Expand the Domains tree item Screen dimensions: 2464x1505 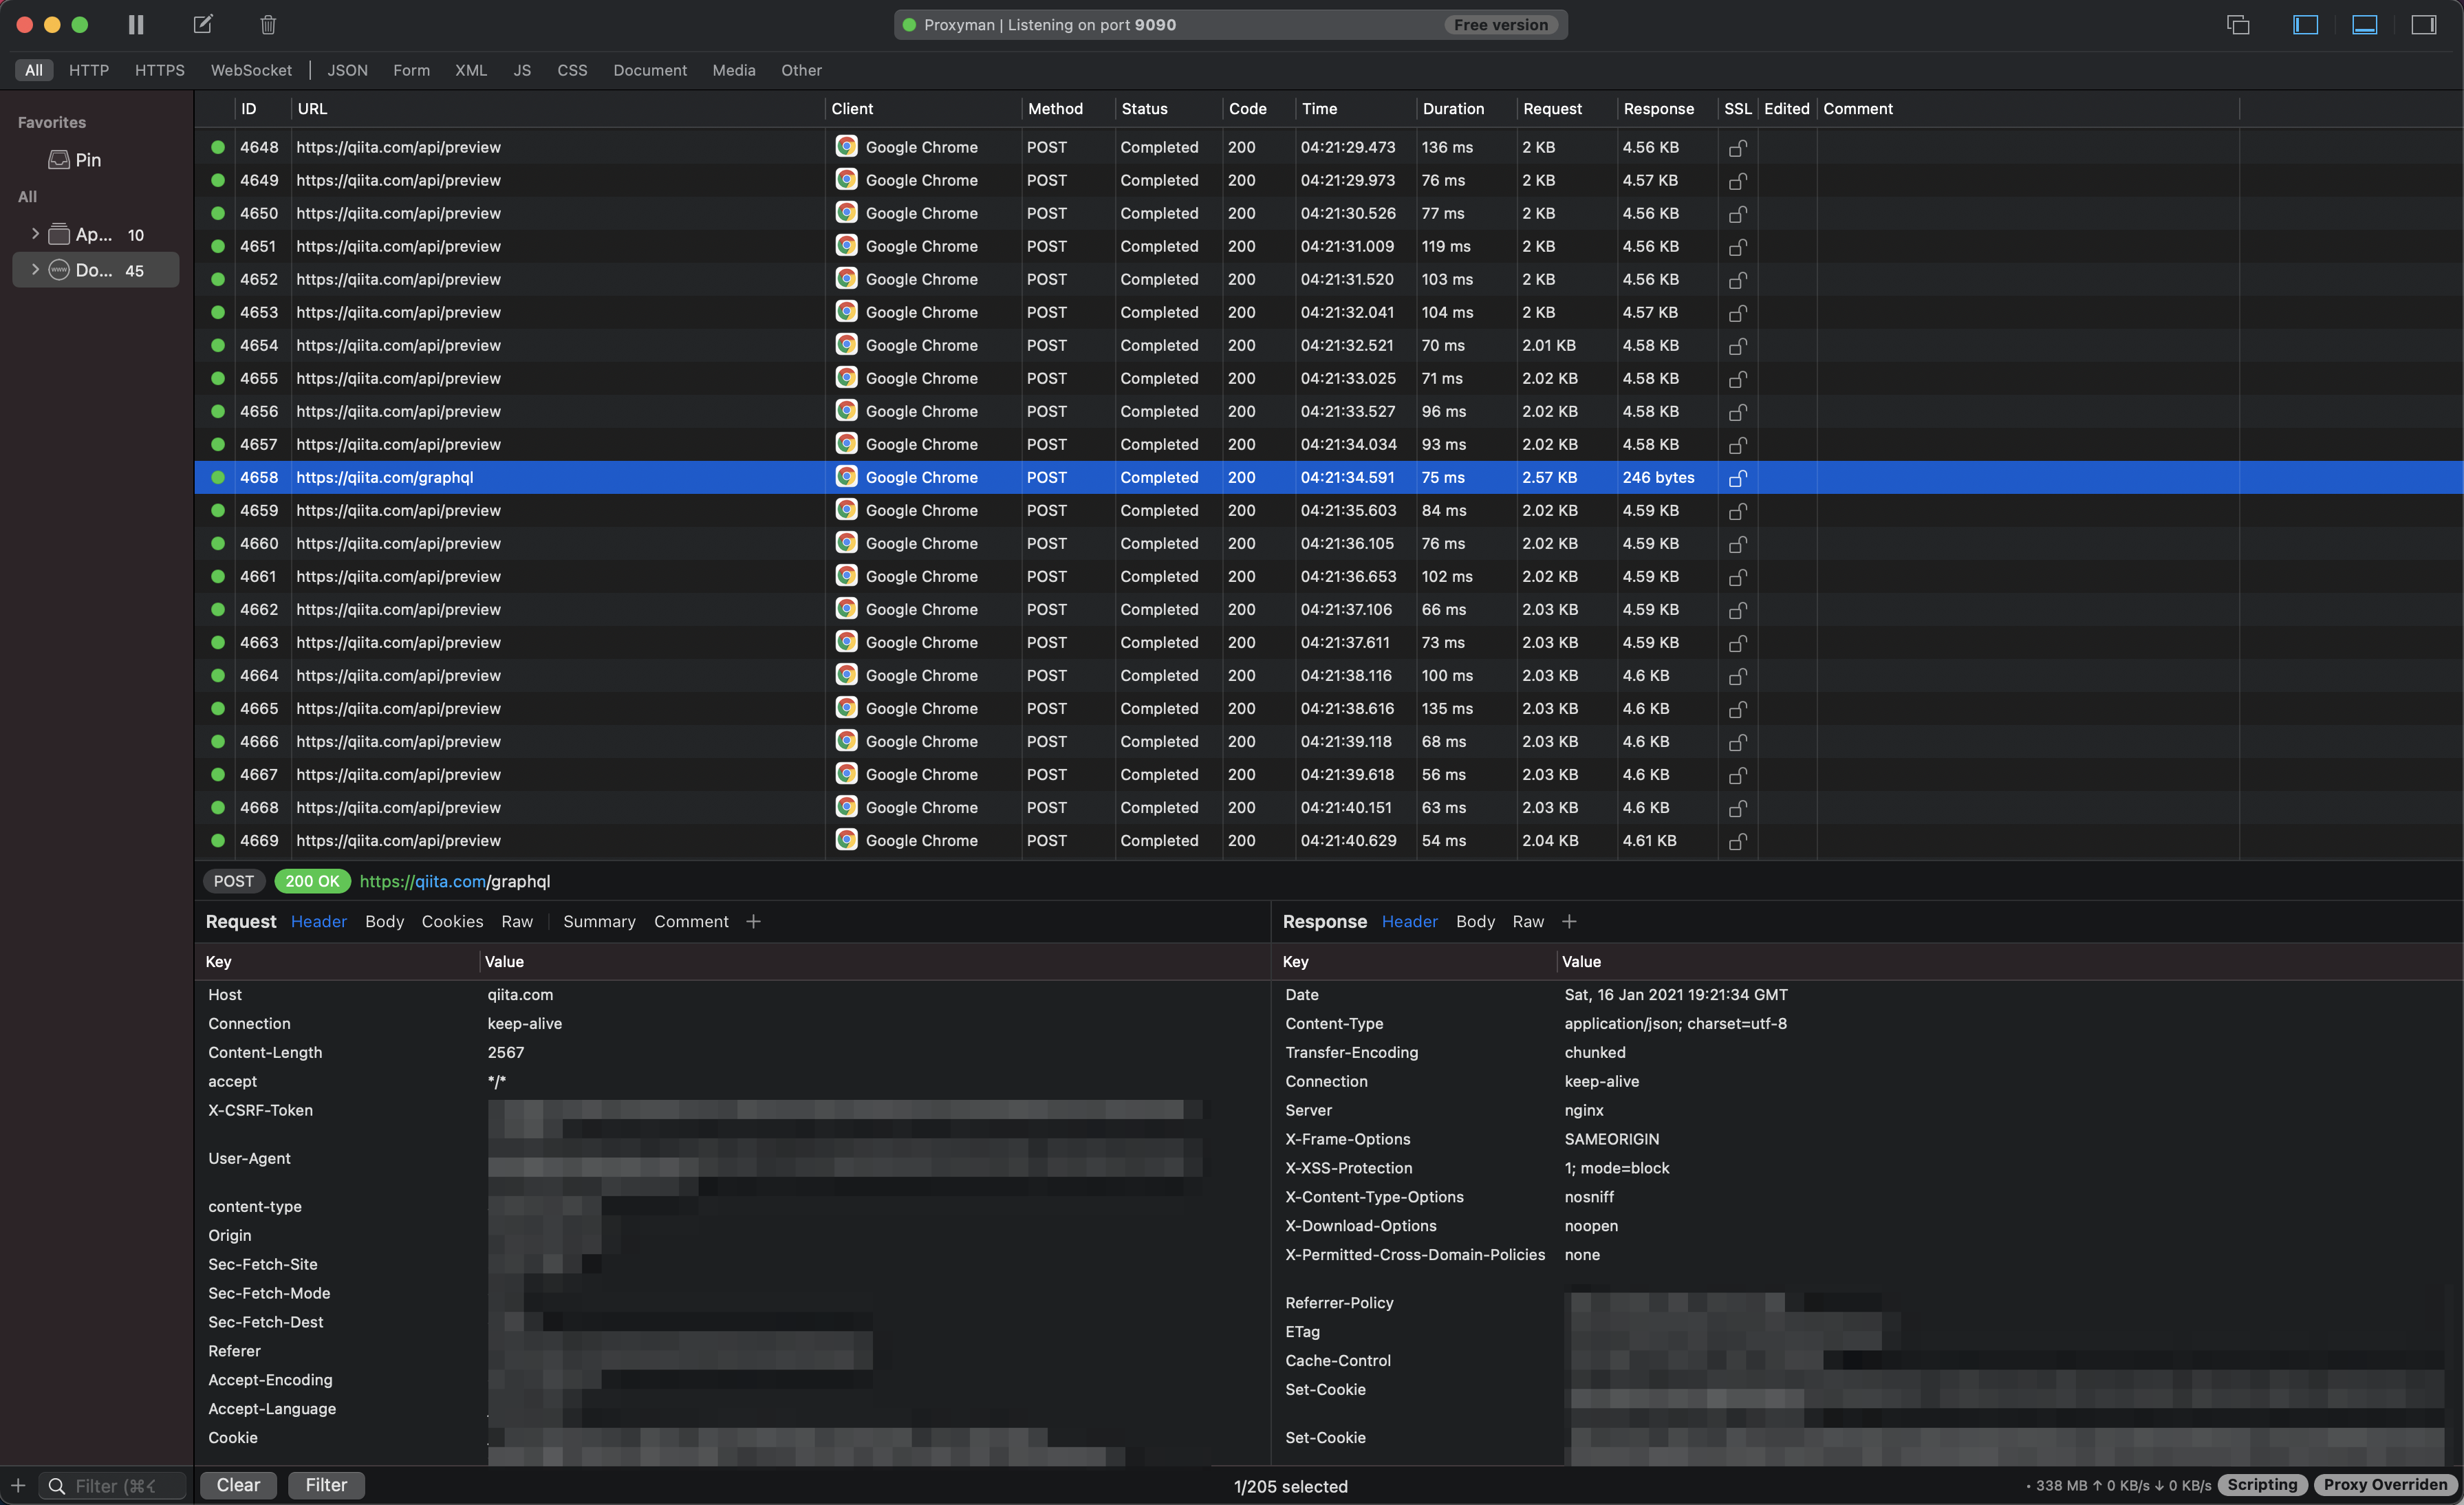[35, 270]
